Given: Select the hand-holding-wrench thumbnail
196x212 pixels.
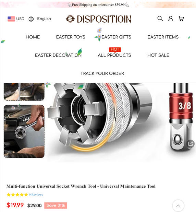Looking at the screenshot, I should coord(24,131).
